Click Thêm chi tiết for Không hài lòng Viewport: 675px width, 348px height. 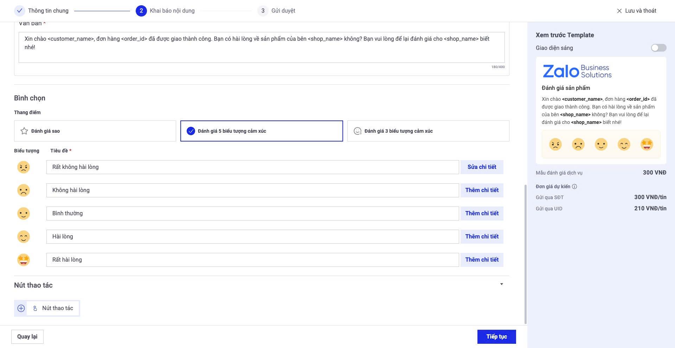point(482,190)
